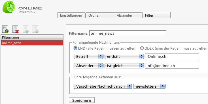This screenshot has height=104, width=208.
Task: Switch to the Absender tab
Action: tap(128, 15)
